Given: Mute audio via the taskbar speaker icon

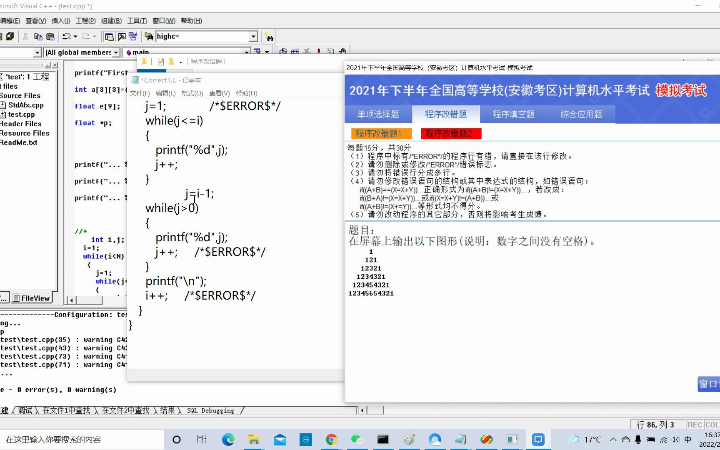Looking at the screenshot, I should tap(675, 439).
